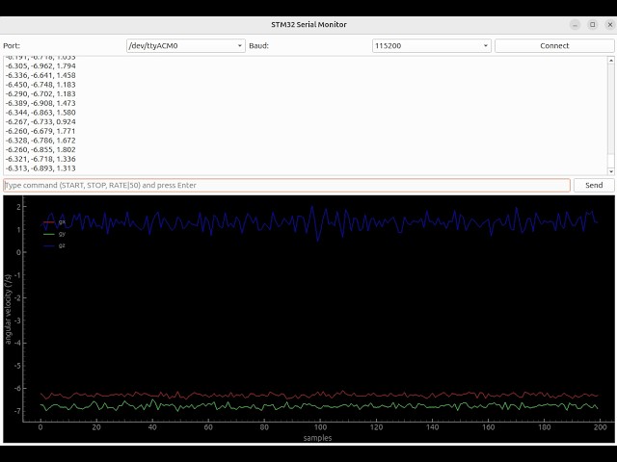
Task: Click the log scrollbar down arrow
Action: 611,171
